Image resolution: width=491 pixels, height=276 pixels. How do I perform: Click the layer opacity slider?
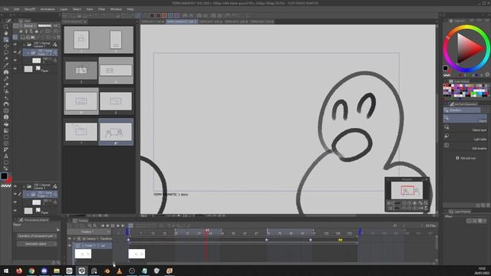(44, 25)
